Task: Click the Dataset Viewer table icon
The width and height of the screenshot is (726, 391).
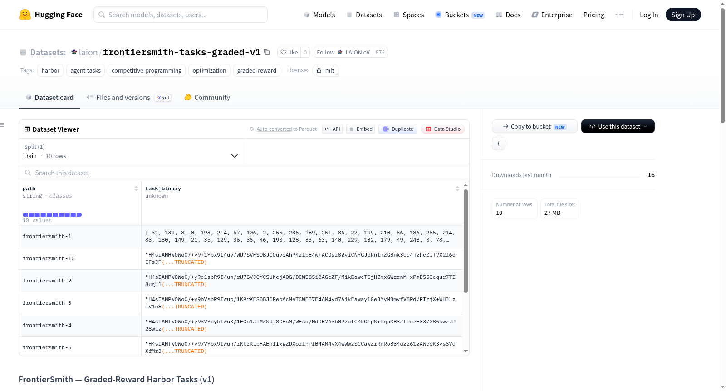Action: coord(27,129)
